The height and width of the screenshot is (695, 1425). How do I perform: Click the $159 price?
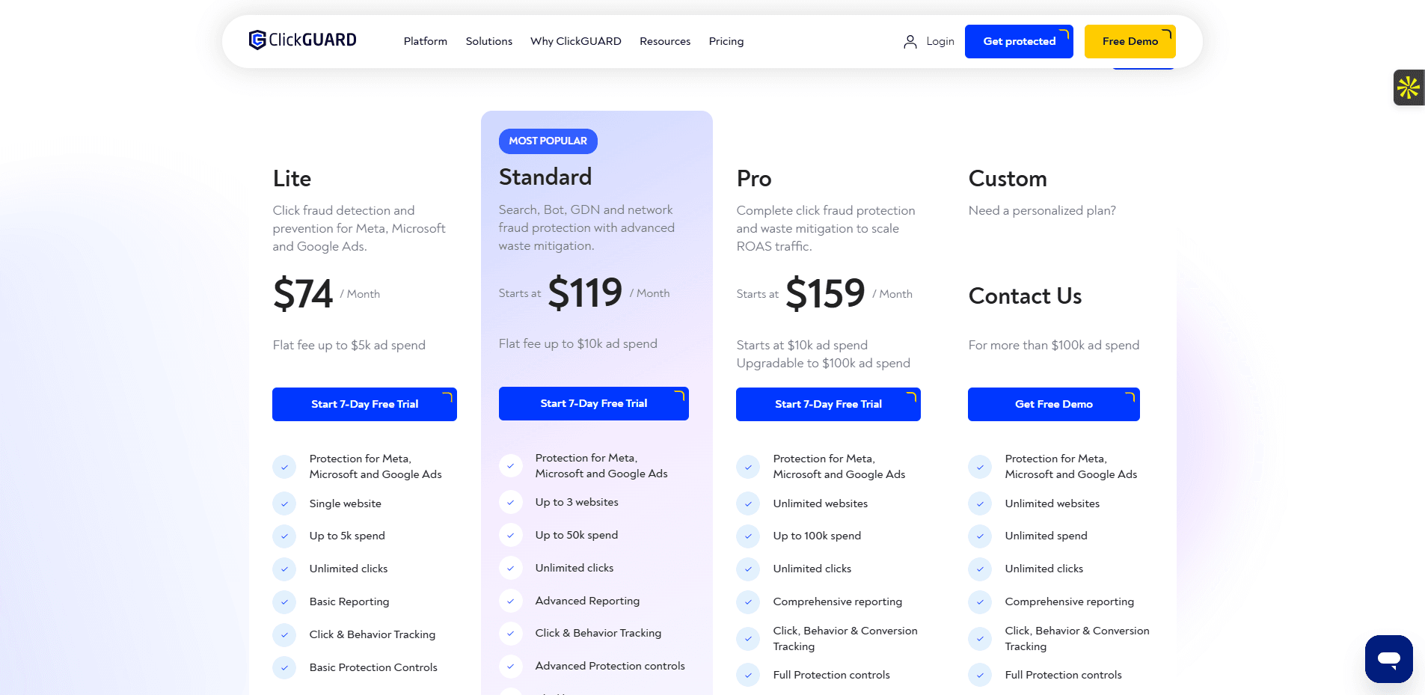(825, 293)
